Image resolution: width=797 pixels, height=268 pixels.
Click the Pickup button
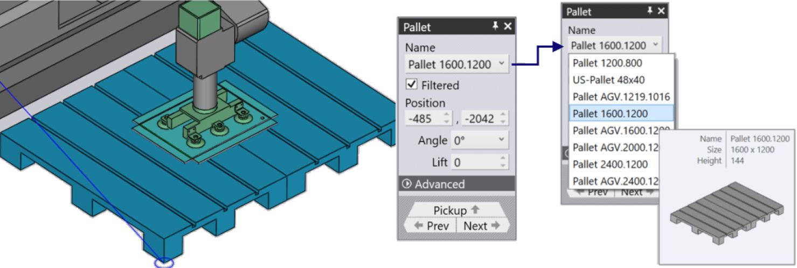456,210
